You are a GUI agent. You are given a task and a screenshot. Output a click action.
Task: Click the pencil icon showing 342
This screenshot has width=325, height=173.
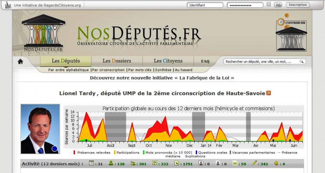pyautogui.click(x=254, y=163)
